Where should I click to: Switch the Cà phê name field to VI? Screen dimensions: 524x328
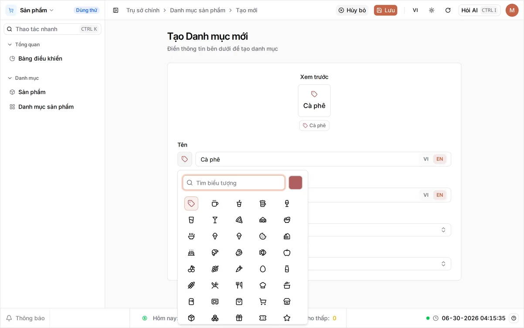[426, 159]
